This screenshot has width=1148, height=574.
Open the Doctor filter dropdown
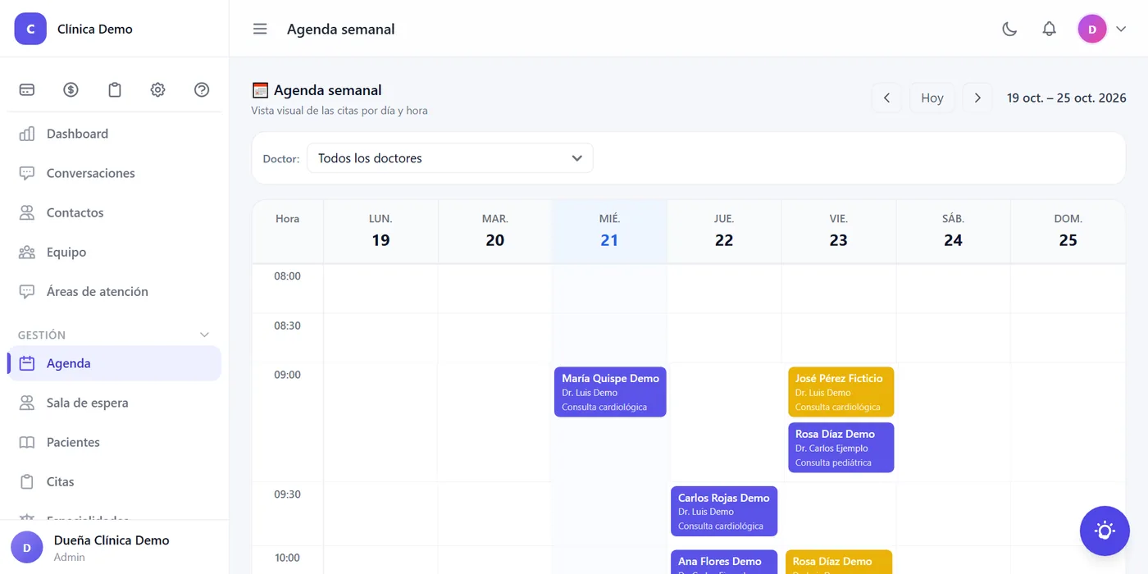(x=450, y=158)
